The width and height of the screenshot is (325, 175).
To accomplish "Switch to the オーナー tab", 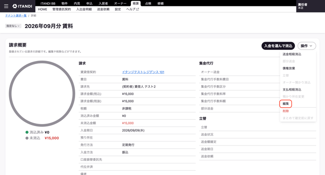I will tap(120, 3).
